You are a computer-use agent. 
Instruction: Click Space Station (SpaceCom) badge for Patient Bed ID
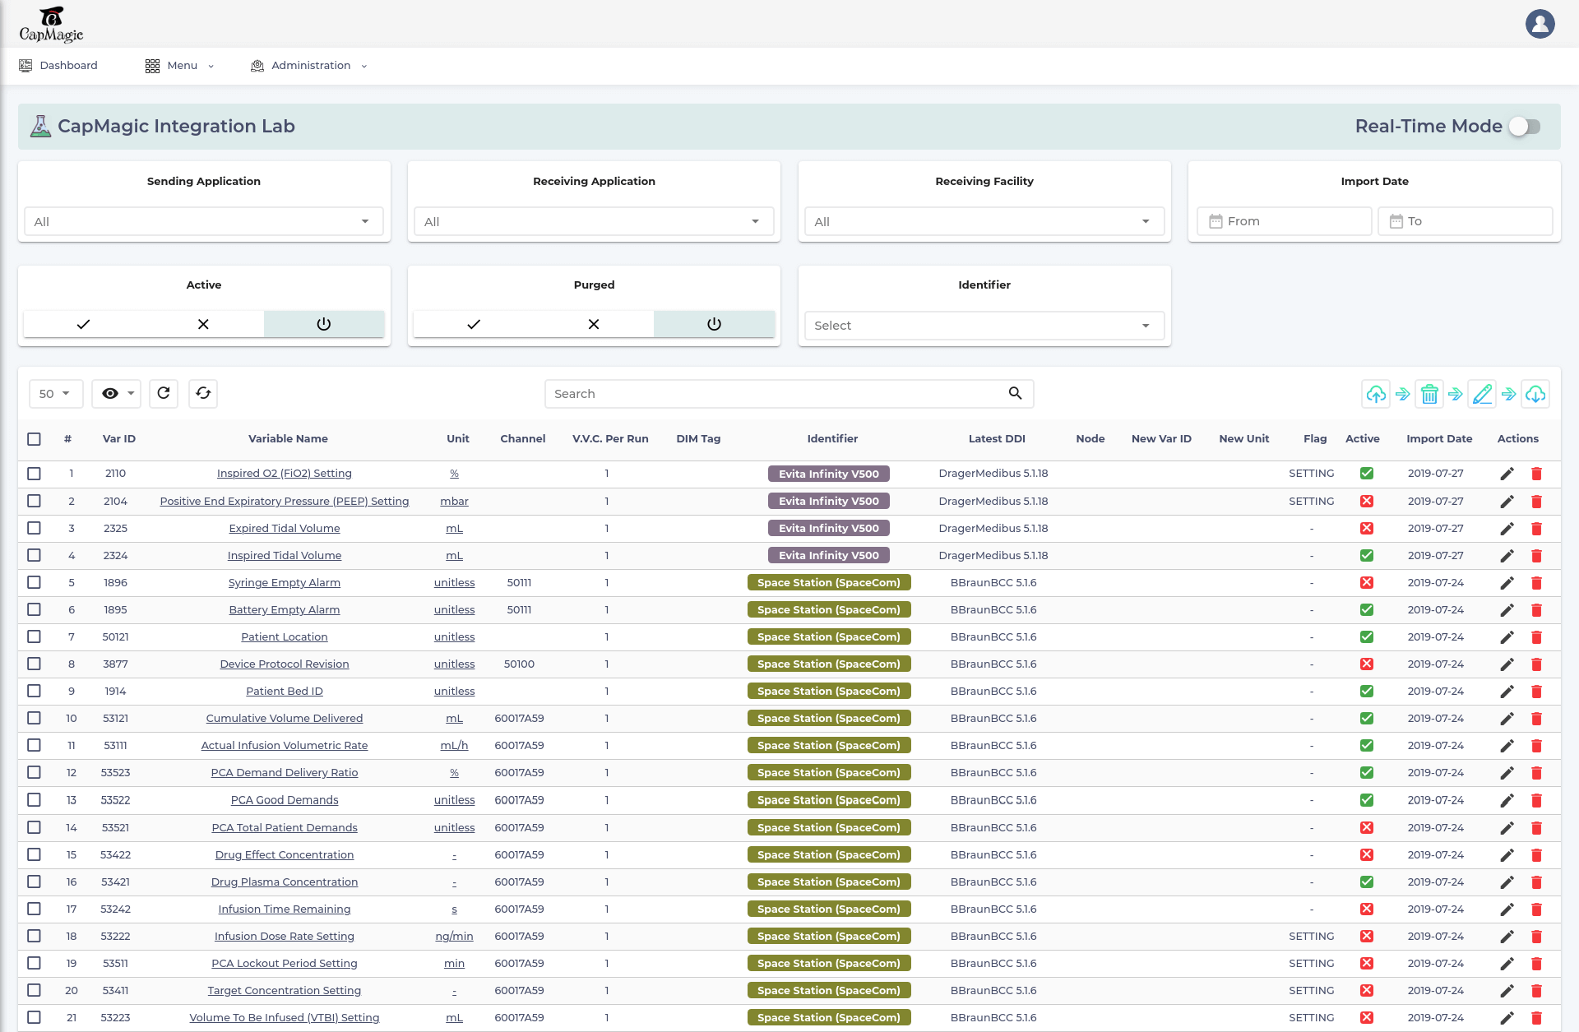pyautogui.click(x=829, y=691)
